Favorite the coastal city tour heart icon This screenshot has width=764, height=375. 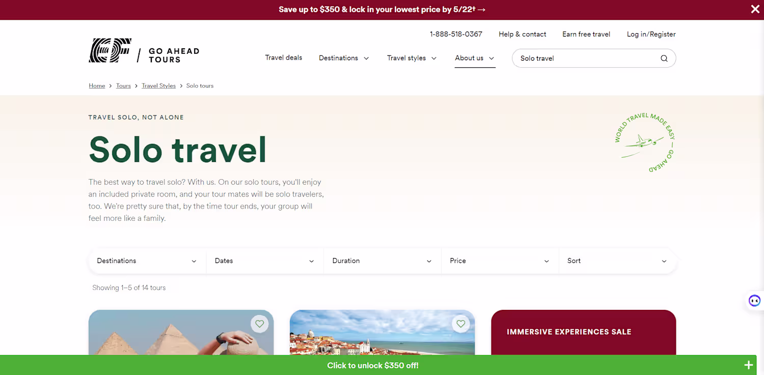coord(461,324)
